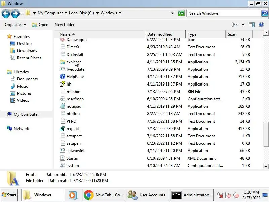
Task: Select the hh application icon
Action: click(63, 84)
